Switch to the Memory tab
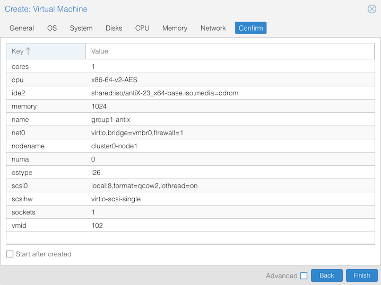This screenshot has width=381, height=285. tap(175, 28)
